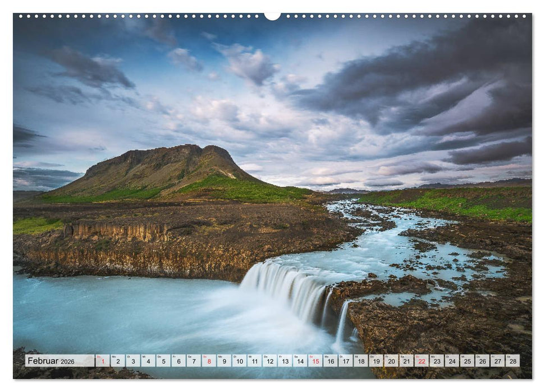Viewport: 545px width, 392px height.
Task: Click the midweek date 11
Action: pos(255,361)
